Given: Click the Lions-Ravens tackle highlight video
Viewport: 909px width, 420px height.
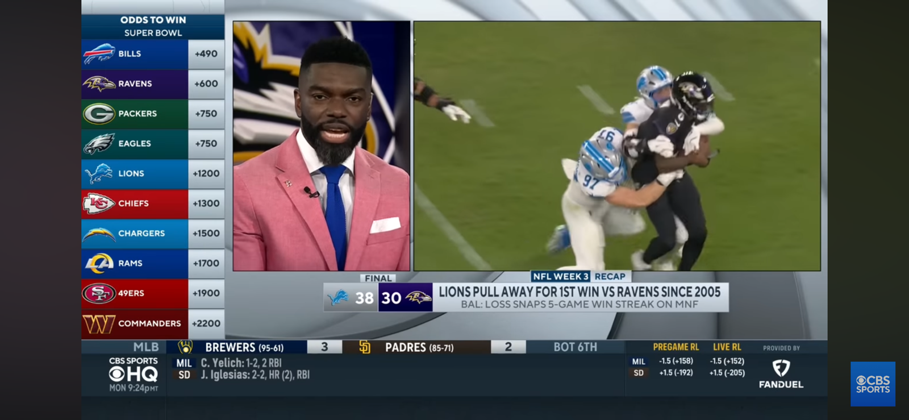Looking at the screenshot, I should point(617,146).
